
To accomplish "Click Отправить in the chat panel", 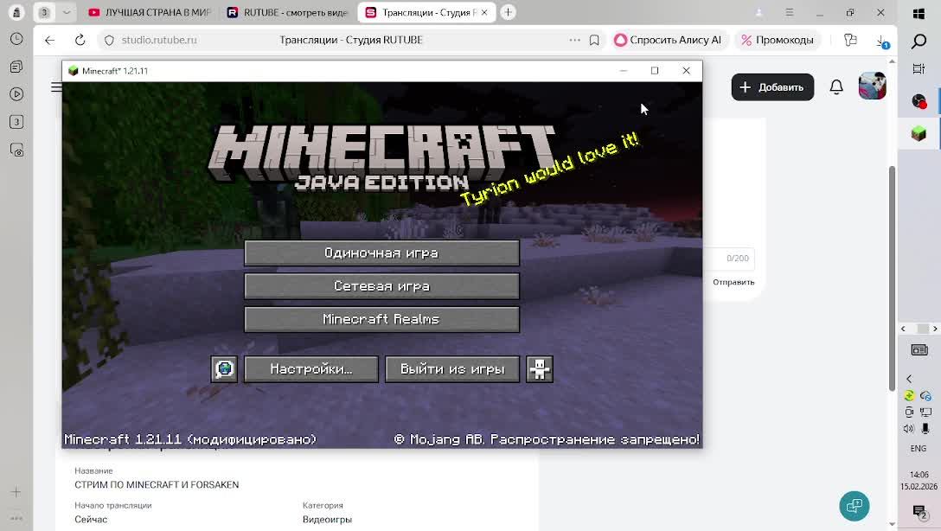I will tap(733, 282).
